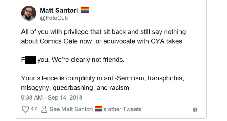Open the Matt Santori display name

[59, 11]
